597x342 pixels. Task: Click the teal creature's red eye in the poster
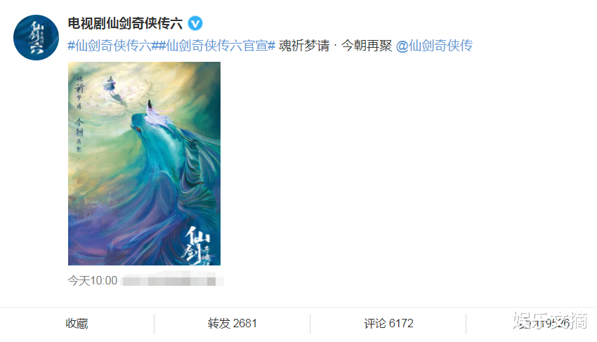[x=139, y=130]
